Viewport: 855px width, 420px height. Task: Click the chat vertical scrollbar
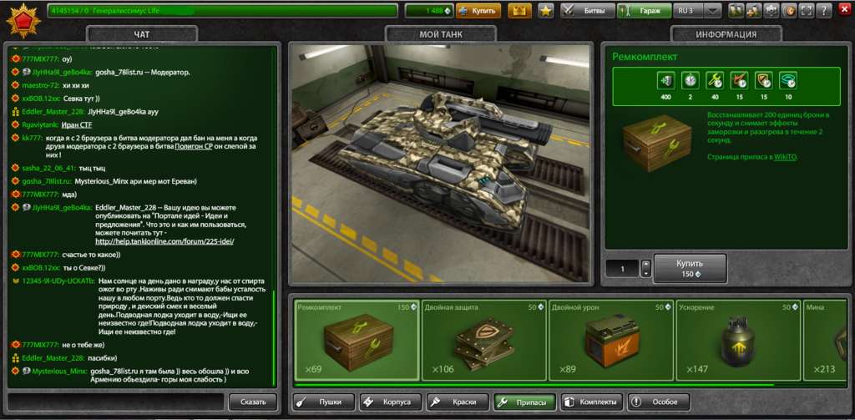click(274, 338)
